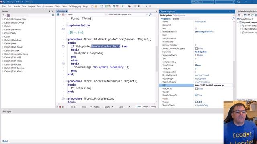This screenshot has height=144, width=257.
Task: Select Delphi | RAD Server palette category
Action: [x=13, y=47]
